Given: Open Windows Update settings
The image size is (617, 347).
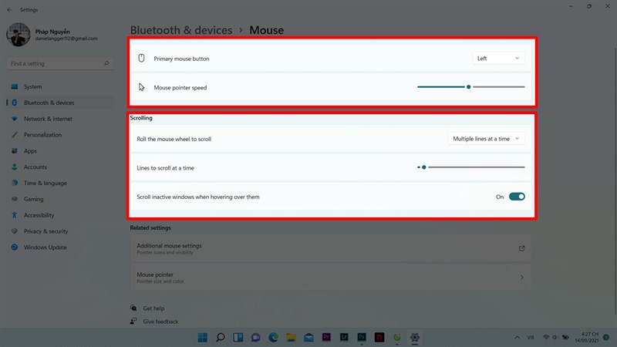Looking at the screenshot, I should tap(60, 248).
